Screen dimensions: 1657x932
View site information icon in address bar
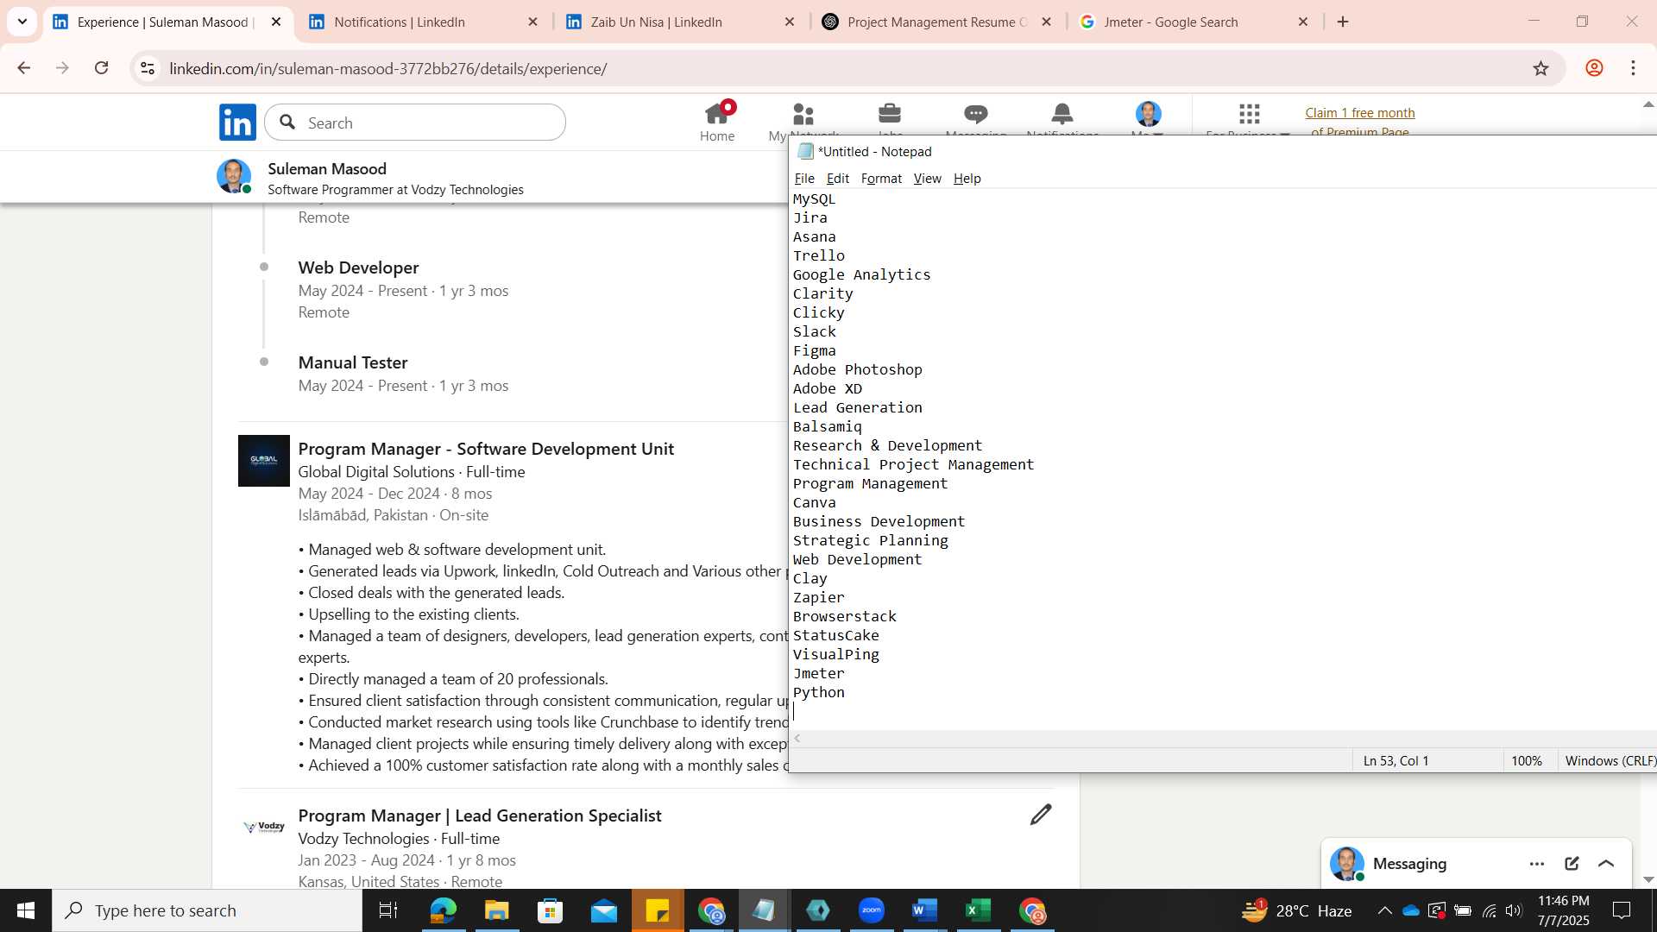[x=148, y=68]
